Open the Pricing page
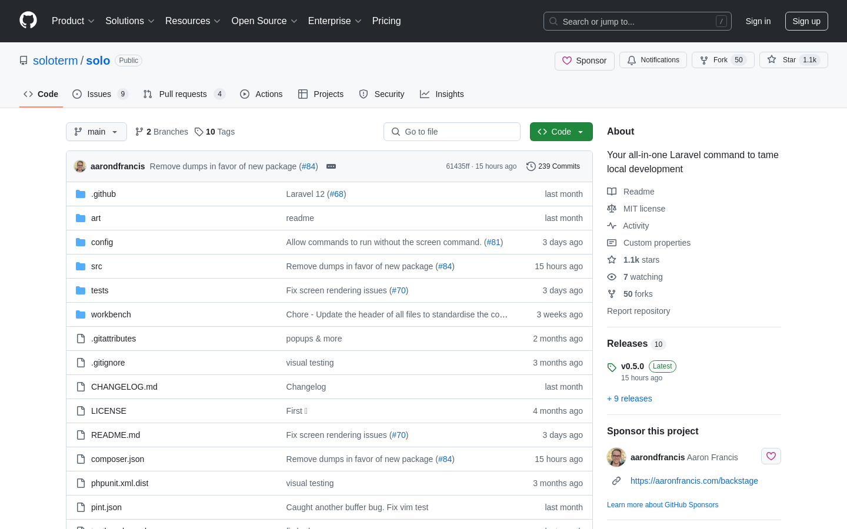847x529 pixels. 386,21
